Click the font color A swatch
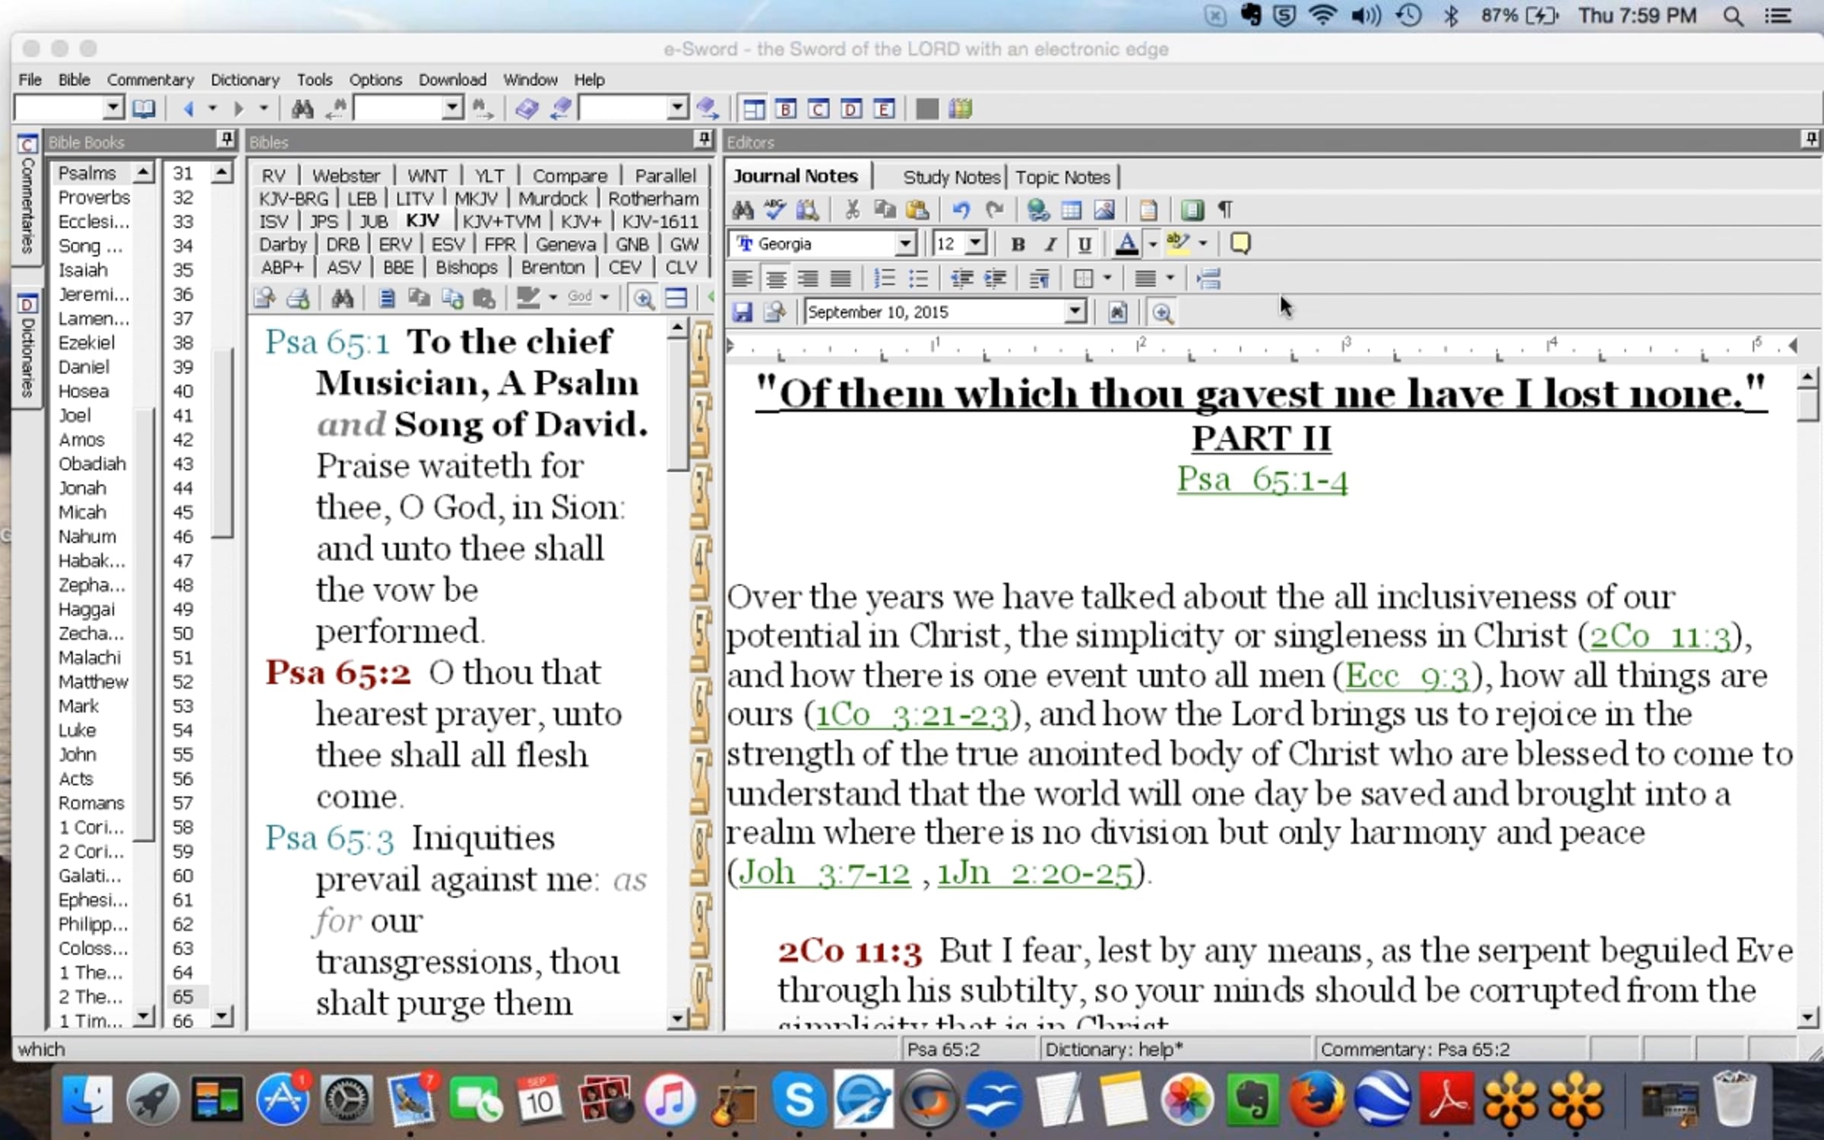 [1126, 244]
